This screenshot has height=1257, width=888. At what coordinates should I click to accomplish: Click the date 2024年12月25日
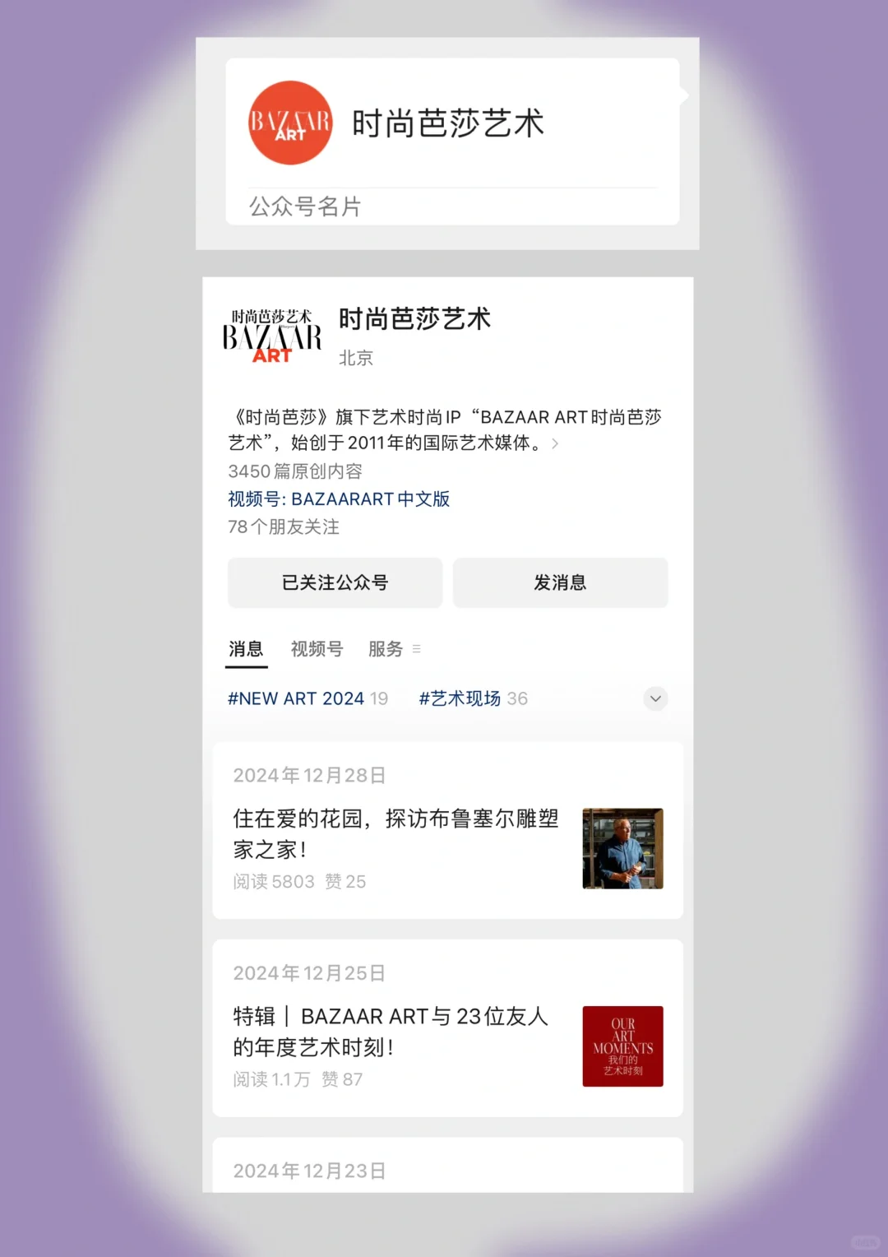(309, 973)
